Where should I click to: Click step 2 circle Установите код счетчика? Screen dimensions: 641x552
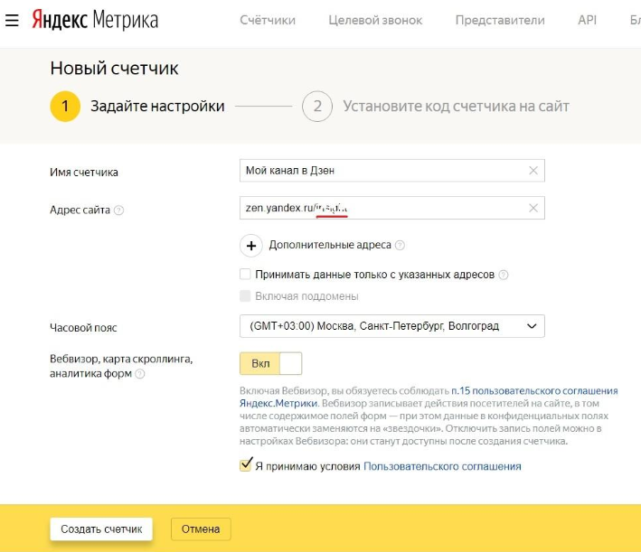tap(317, 107)
